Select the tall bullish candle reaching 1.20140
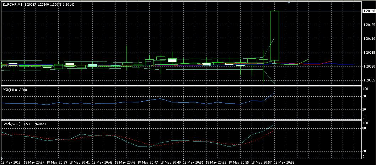 coord(274,36)
